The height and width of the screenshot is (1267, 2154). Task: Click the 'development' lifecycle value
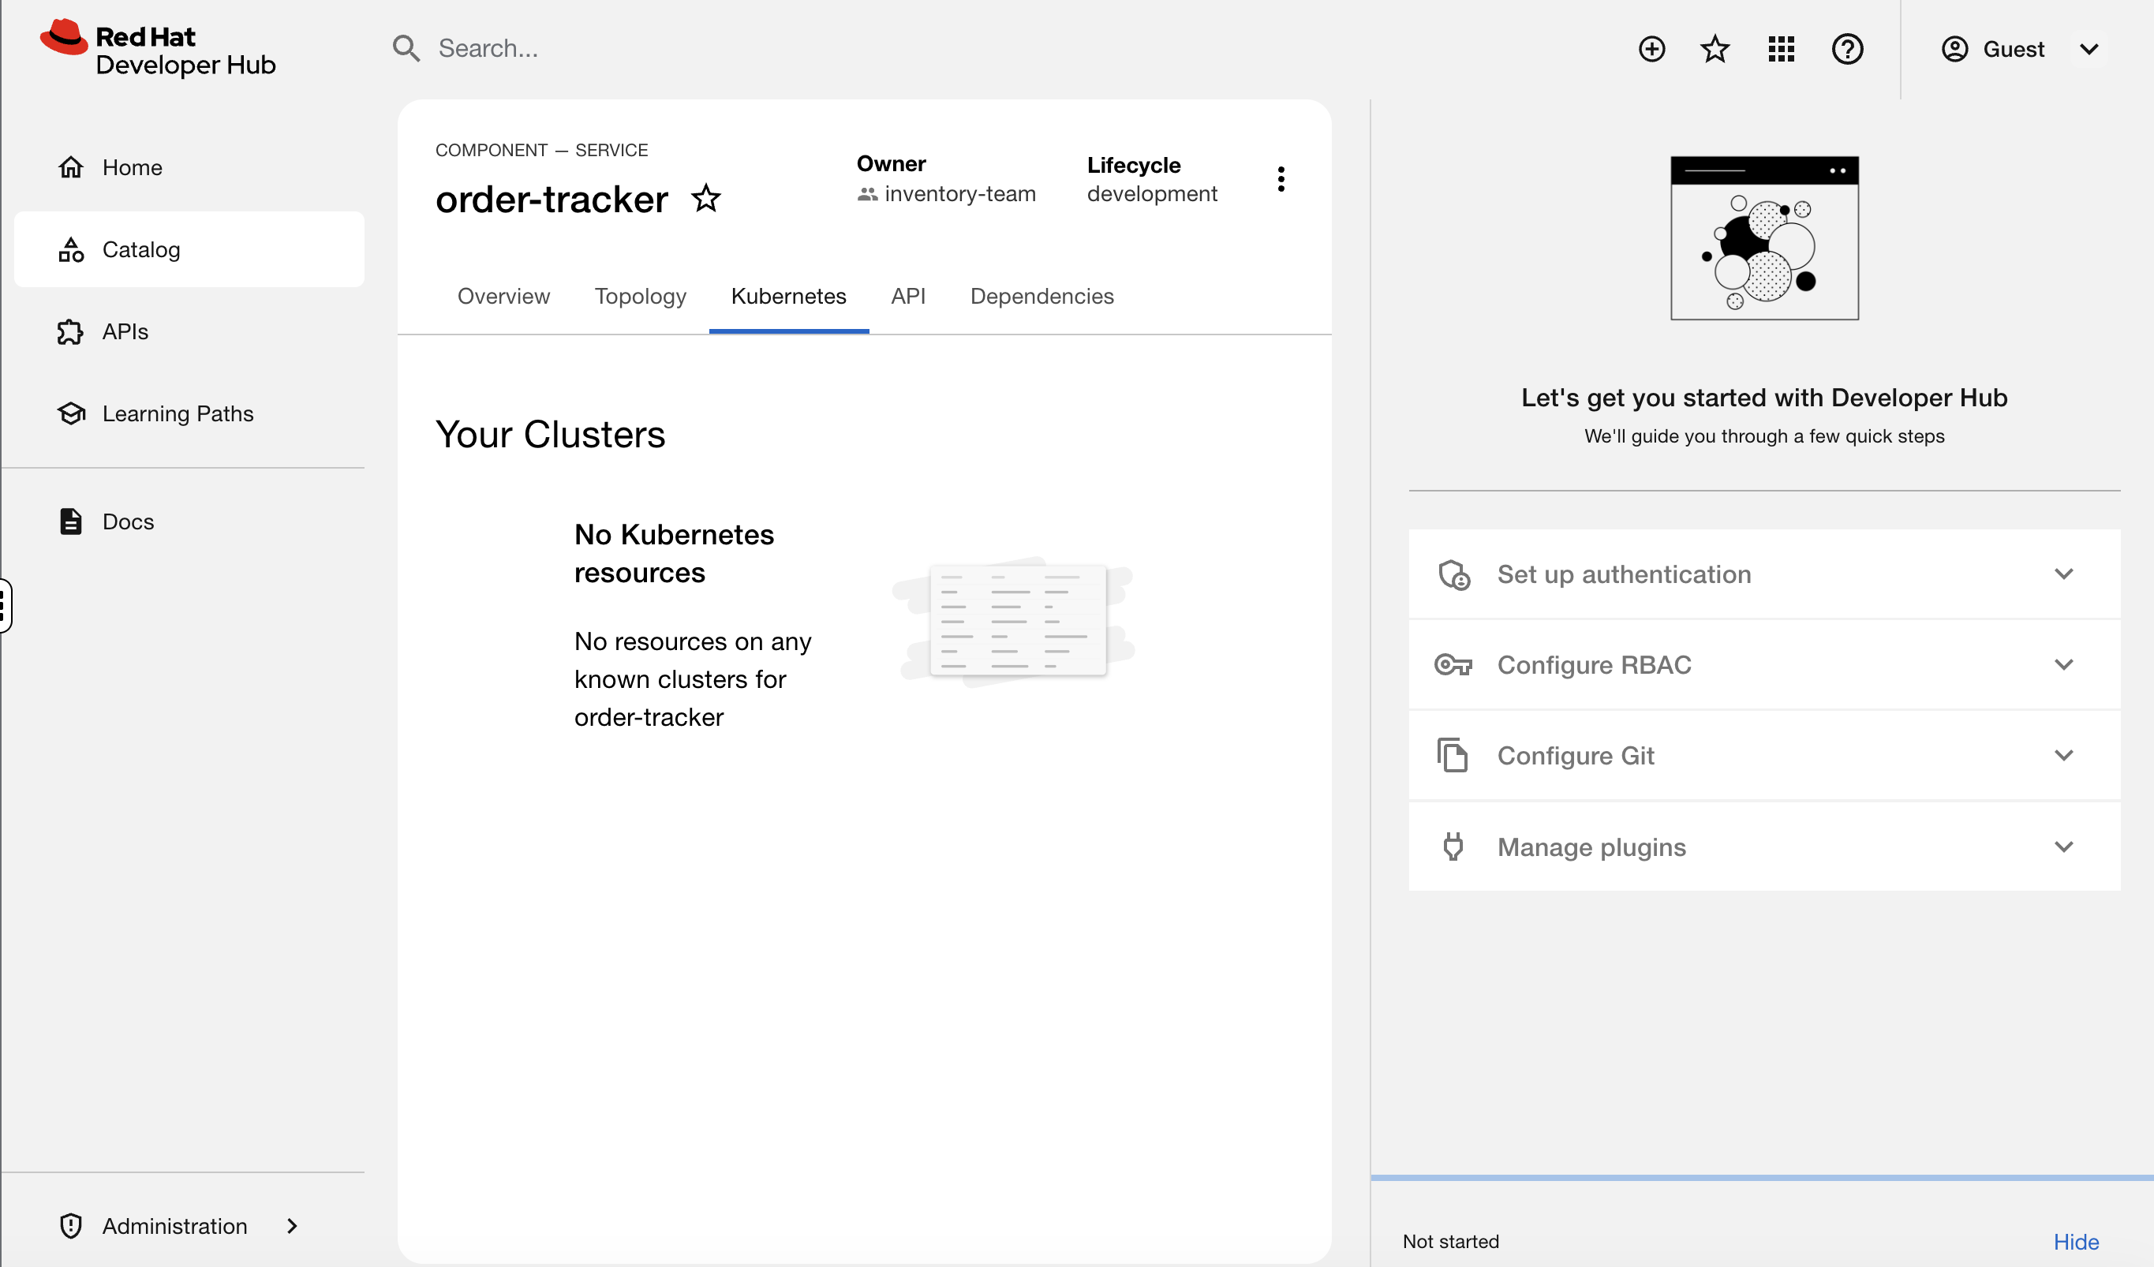click(1151, 194)
